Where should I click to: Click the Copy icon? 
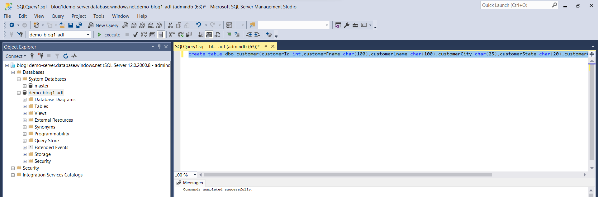179,25
